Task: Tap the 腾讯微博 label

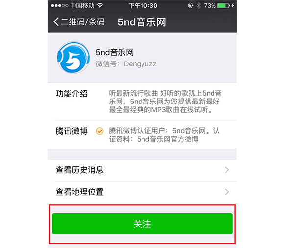Action: [71, 131]
